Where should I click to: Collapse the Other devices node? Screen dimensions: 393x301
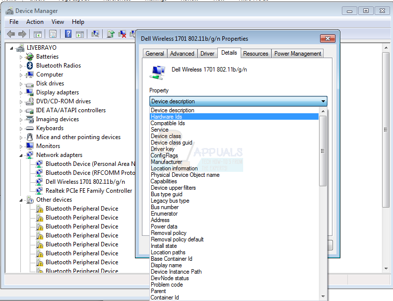point(21,200)
